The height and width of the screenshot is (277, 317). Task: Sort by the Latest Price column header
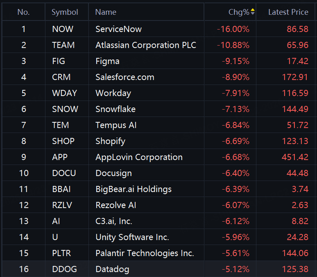[288, 12]
